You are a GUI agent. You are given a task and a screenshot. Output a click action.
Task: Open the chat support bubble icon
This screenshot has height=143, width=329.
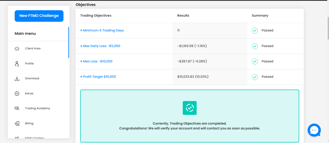click(314, 130)
